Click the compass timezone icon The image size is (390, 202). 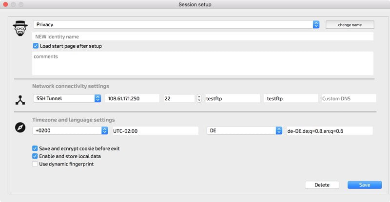click(20, 128)
